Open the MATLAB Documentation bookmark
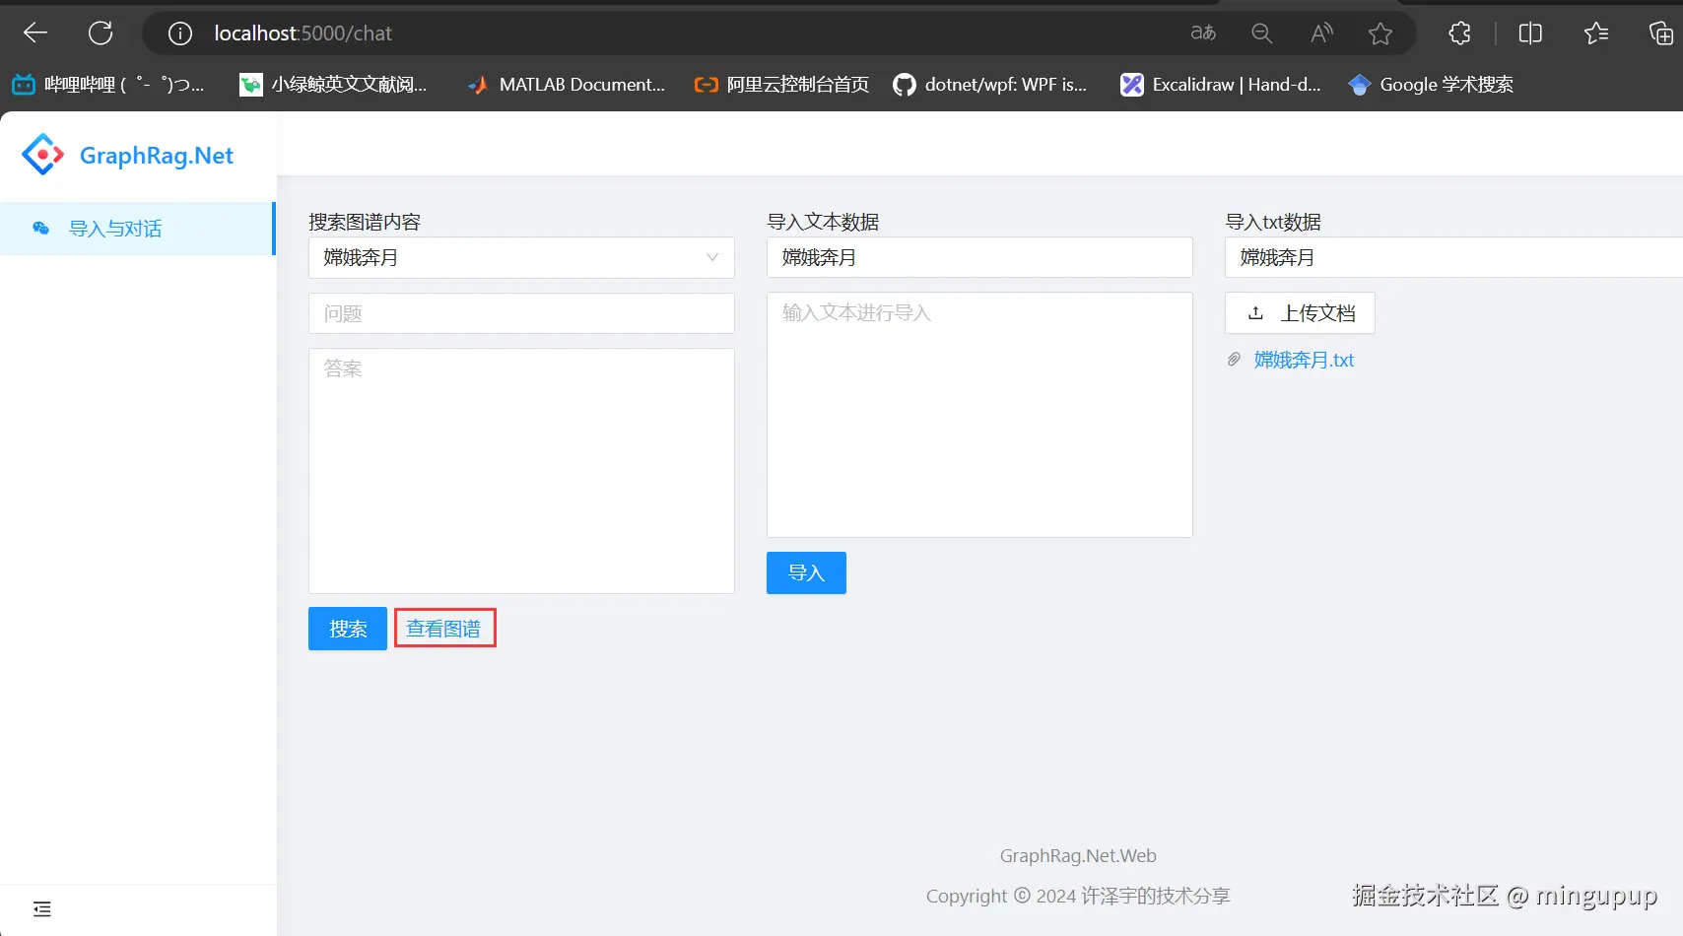 [567, 85]
